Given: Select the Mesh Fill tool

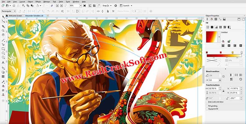Looking at the screenshot, I should [3, 90].
